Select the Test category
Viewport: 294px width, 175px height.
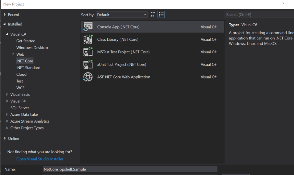coord(20,81)
